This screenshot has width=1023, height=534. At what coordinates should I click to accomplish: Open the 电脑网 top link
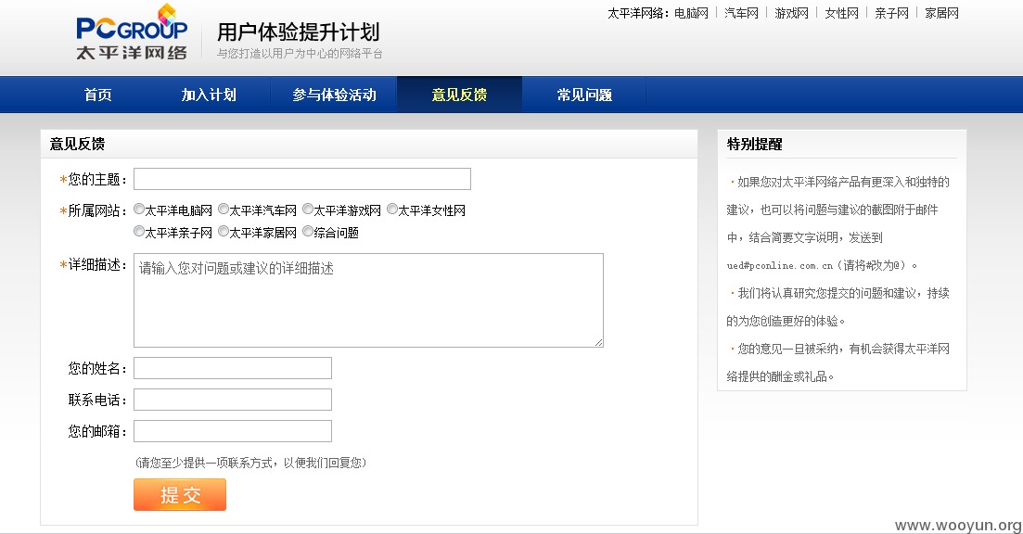[691, 13]
